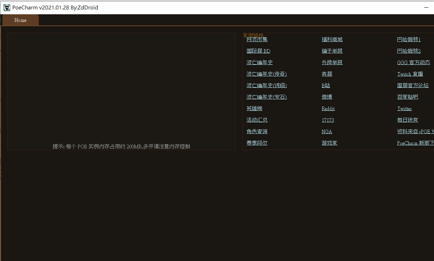Open the B站 link
Viewport: 434px width, 261px height.
(326, 86)
